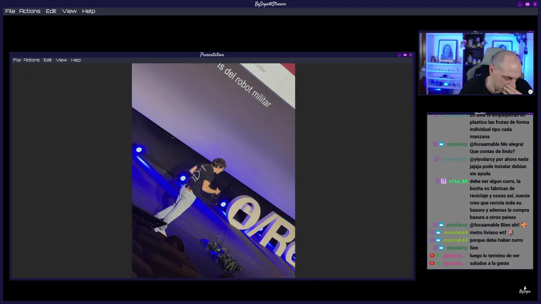
Task: Click the crown badge on 'metro liviano wtf' row
Action: point(438,233)
